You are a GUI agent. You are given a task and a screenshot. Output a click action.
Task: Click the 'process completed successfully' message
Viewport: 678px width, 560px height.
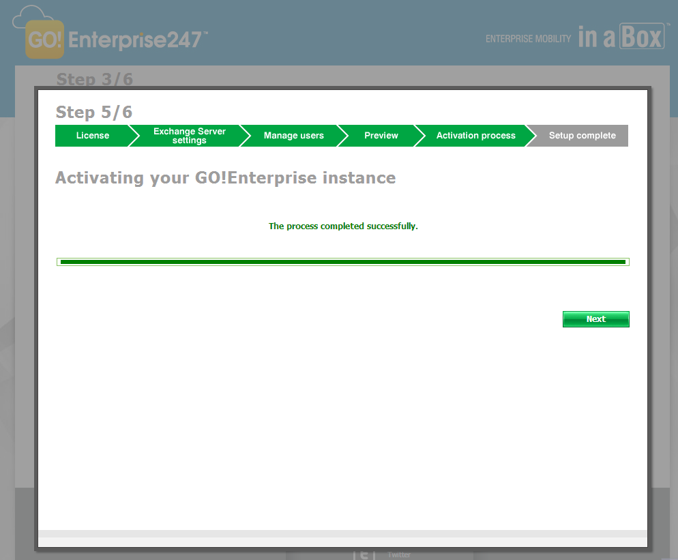point(343,226)
